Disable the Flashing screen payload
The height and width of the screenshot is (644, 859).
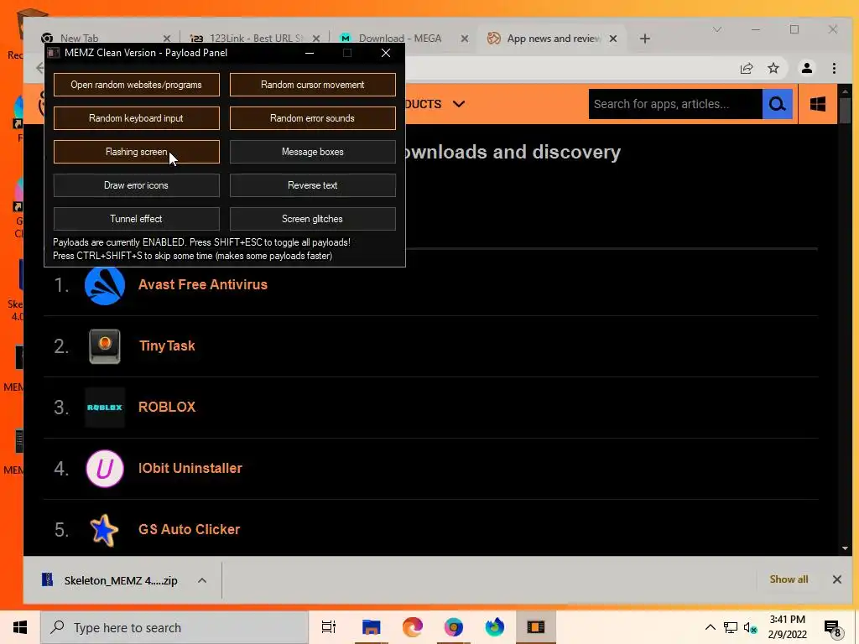(x=137, y=152)
